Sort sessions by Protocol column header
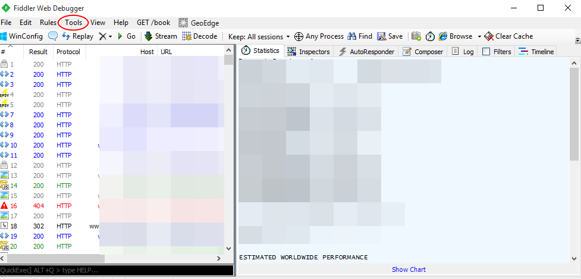581x279 pixels. click(68, 52)
